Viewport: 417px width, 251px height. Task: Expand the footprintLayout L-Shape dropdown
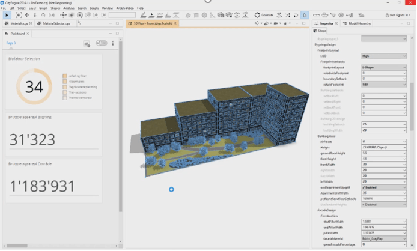click(383, 67)
